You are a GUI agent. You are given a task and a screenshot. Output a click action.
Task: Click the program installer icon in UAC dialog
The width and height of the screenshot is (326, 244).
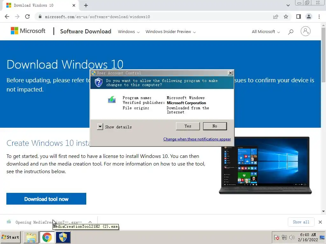coord(112,99)
